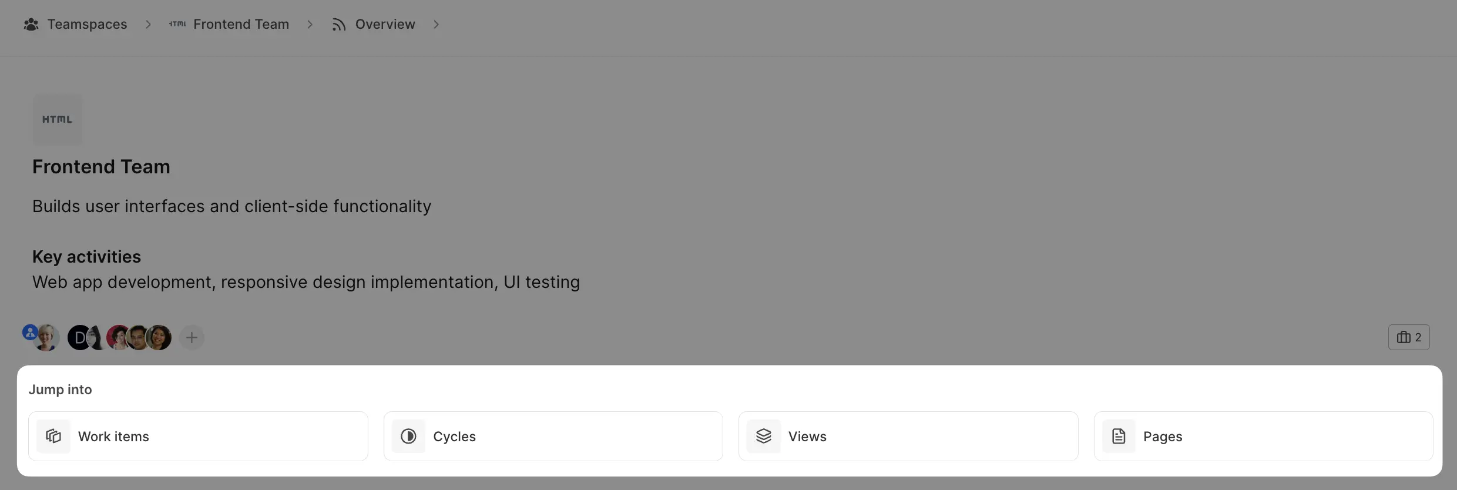
Task: Click the Teamspaces people icon in breadcrumb
Action: pyautogui.click(x=31, y=24)
